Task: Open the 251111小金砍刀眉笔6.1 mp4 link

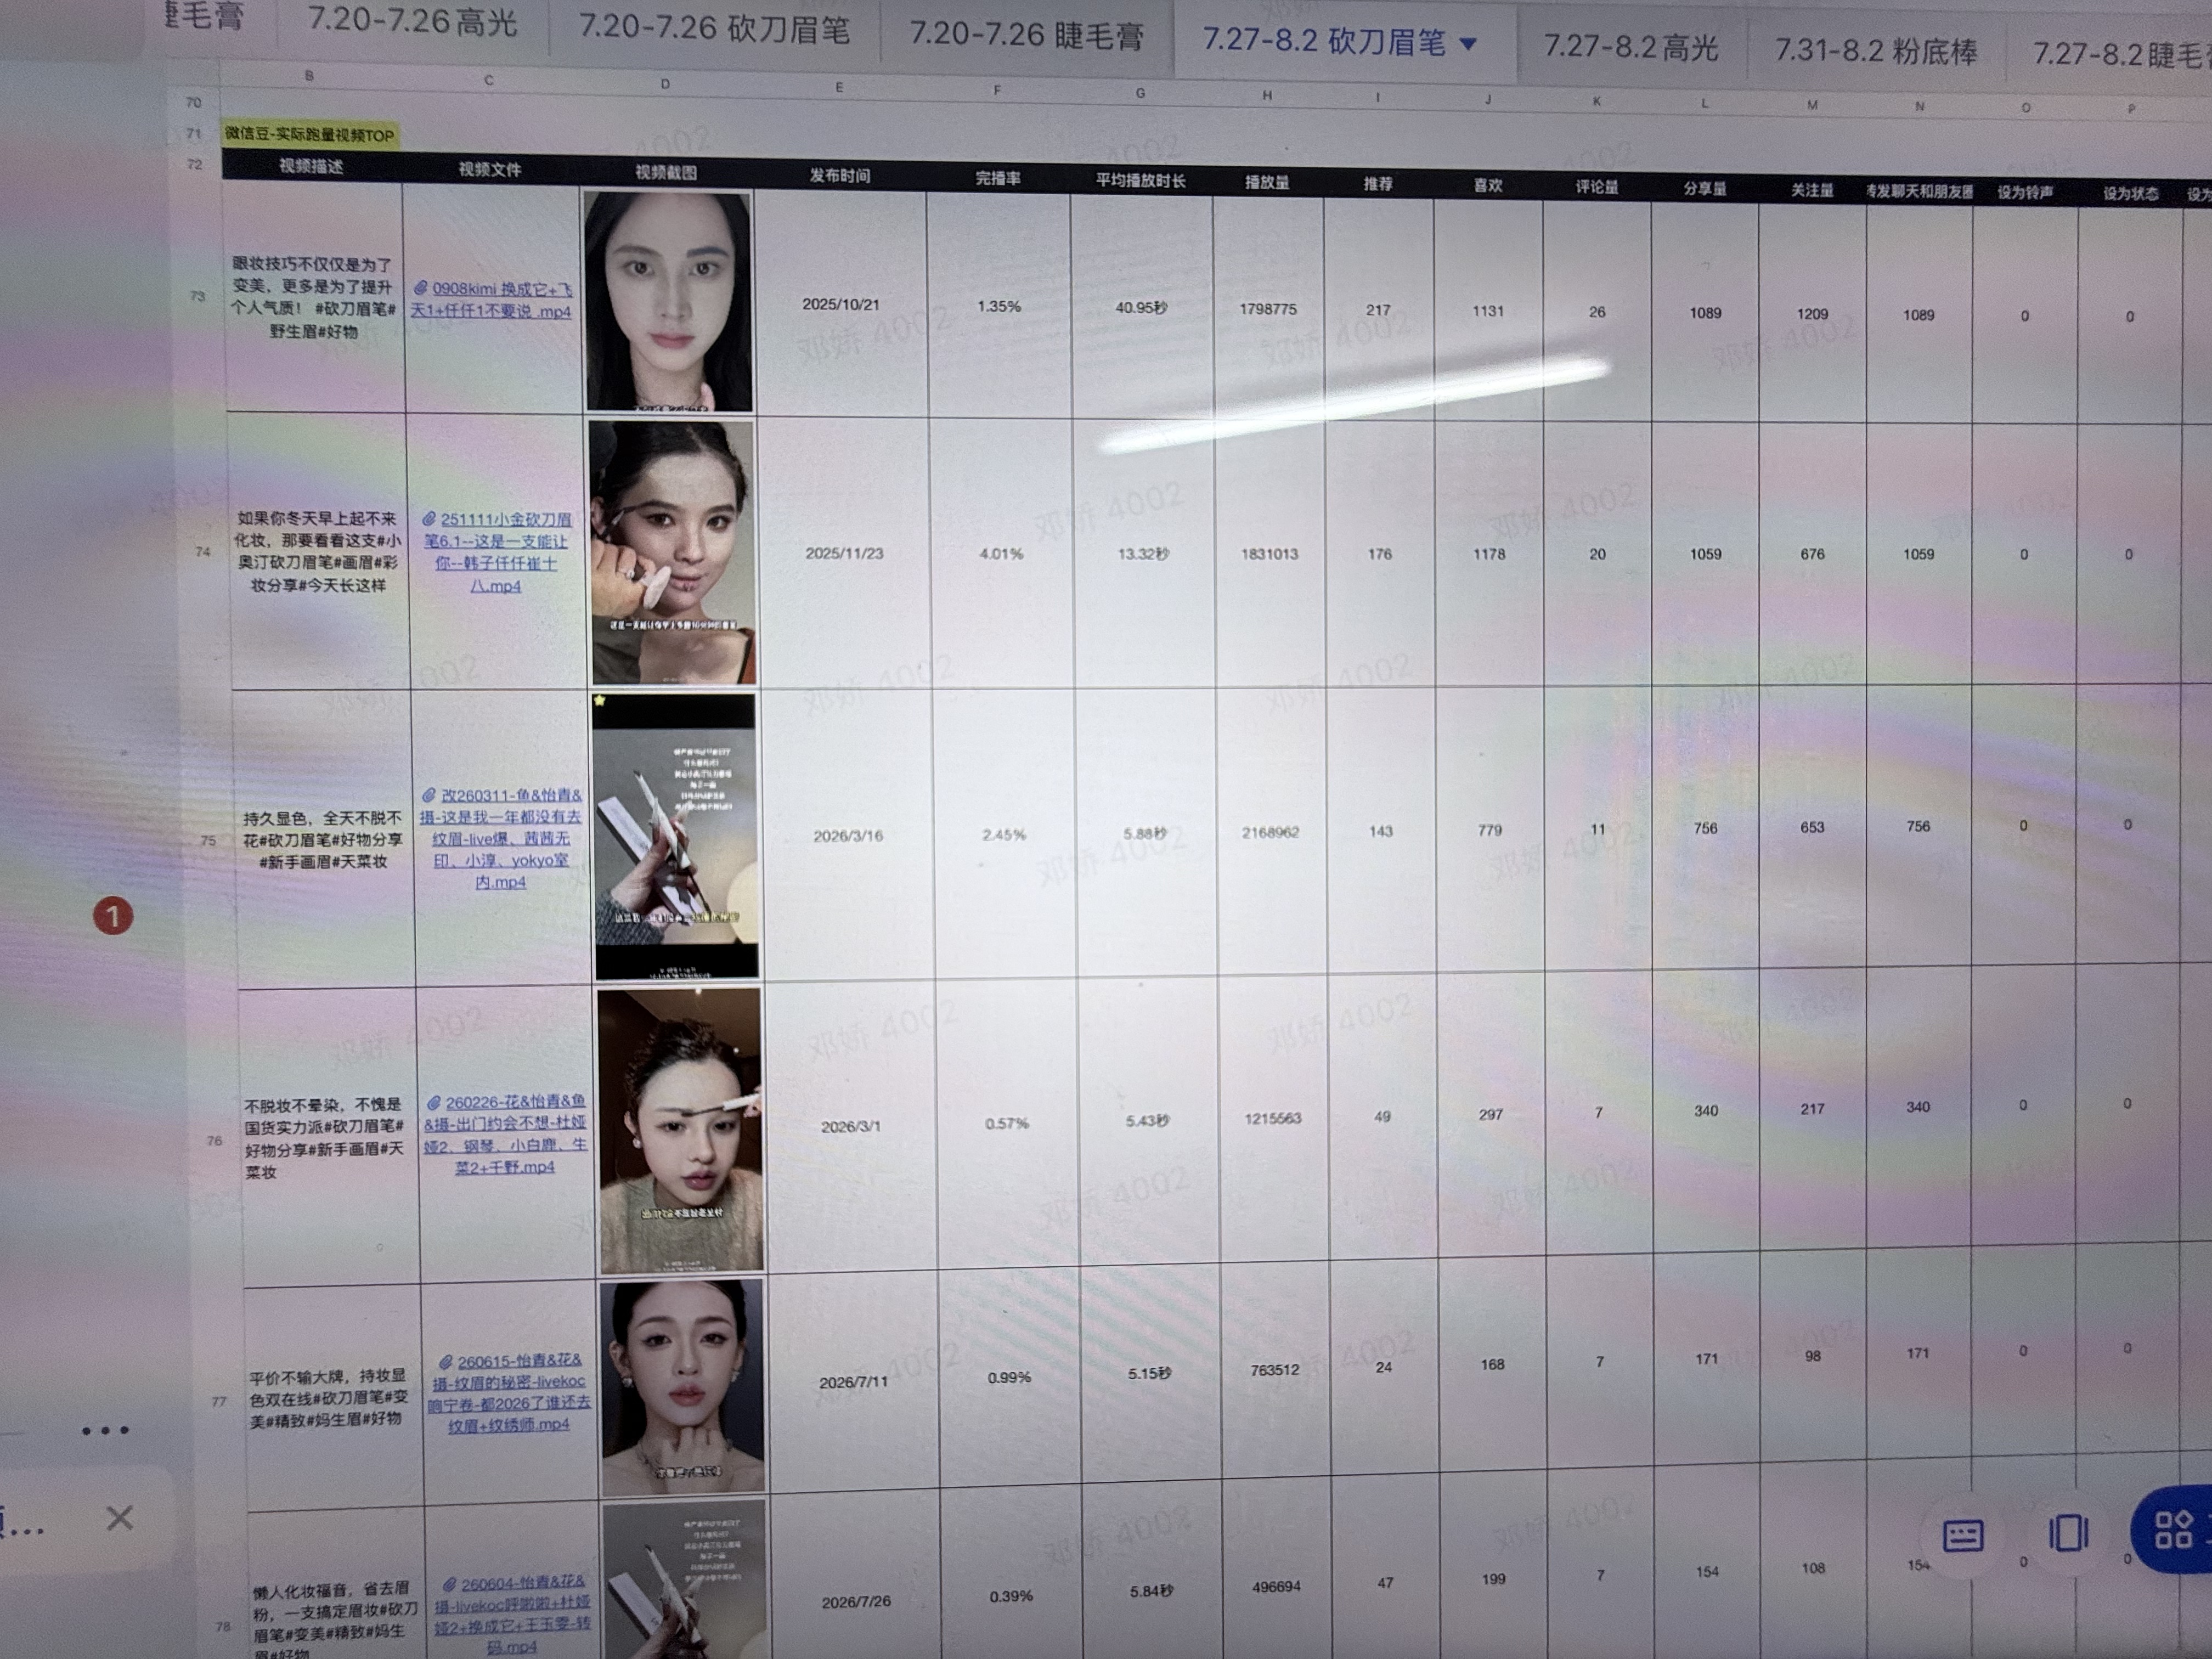Action: (497, 552)
